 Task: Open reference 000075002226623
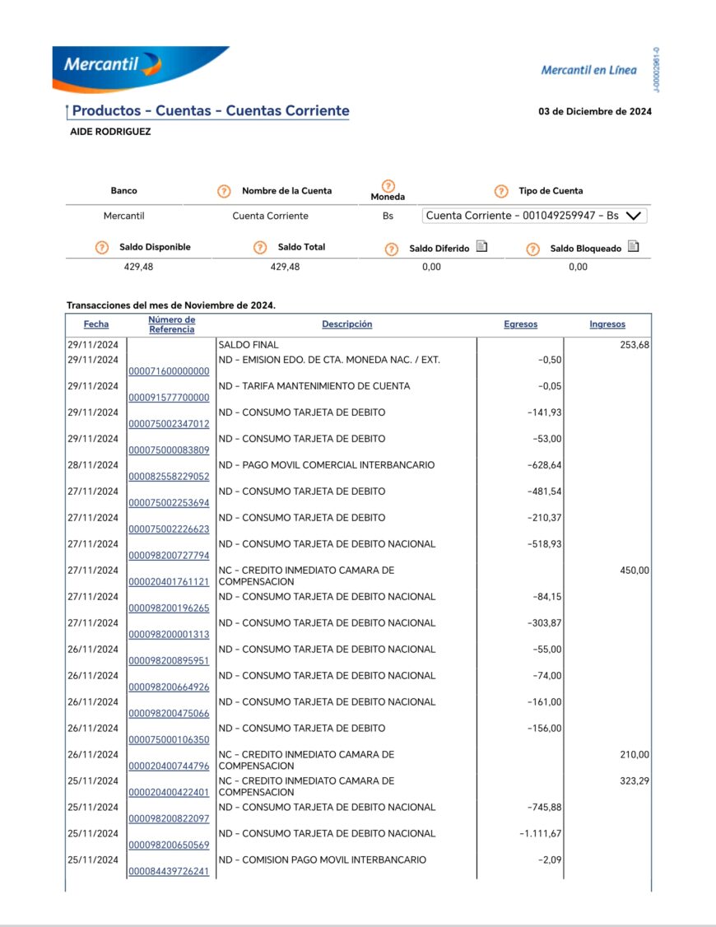(x=169, y=529)
